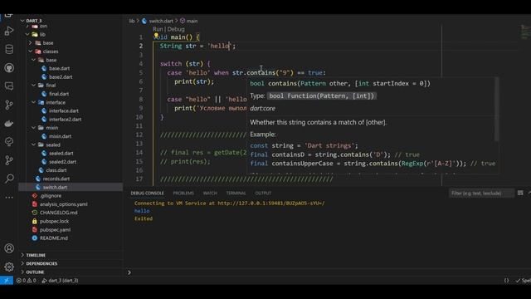This screenshot has height=299, width=531.
Task: Open the Accounts menu icon
Action: coord(9,248)
